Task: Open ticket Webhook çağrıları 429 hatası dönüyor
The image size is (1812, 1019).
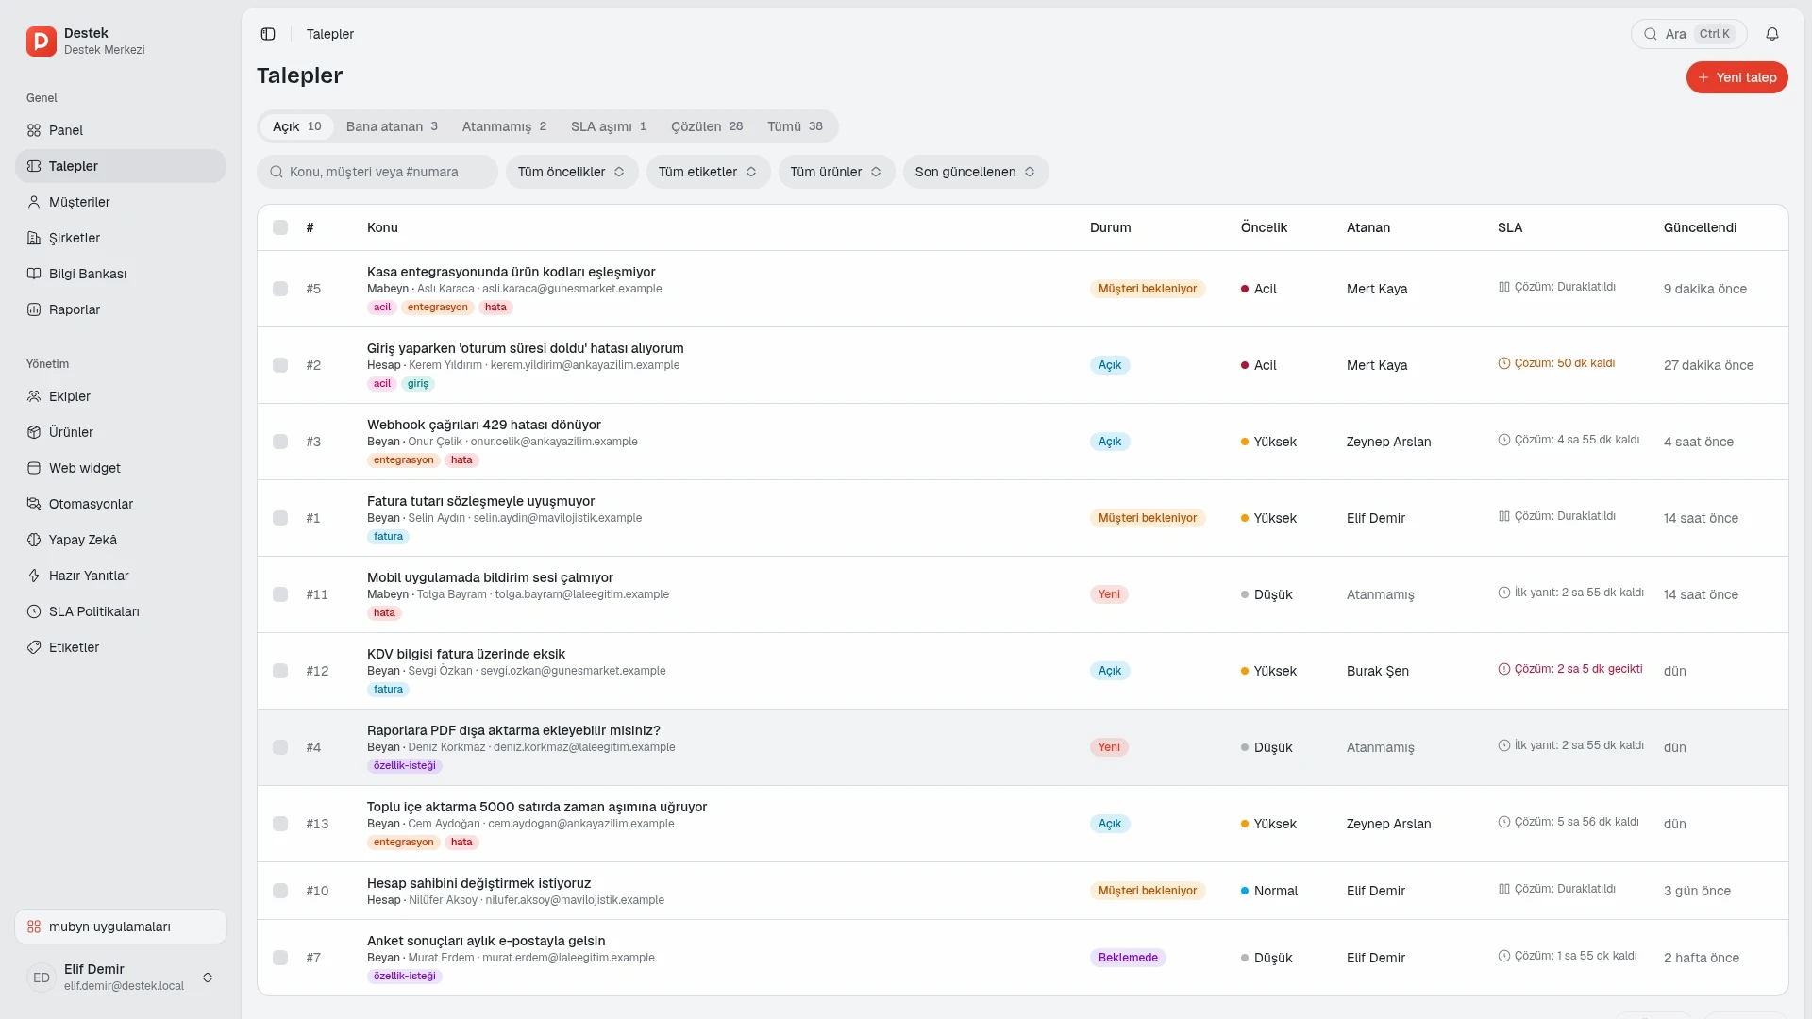Action: point(483,425)
